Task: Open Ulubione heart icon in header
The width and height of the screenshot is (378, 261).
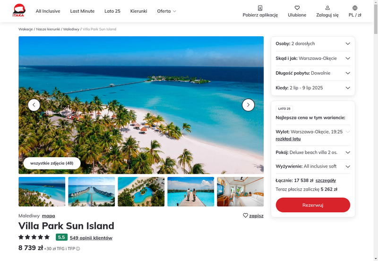Action: point(297,8)
